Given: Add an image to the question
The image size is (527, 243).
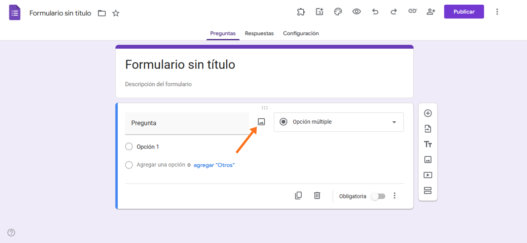Looking at the screenshot, I should pos(261,122).
